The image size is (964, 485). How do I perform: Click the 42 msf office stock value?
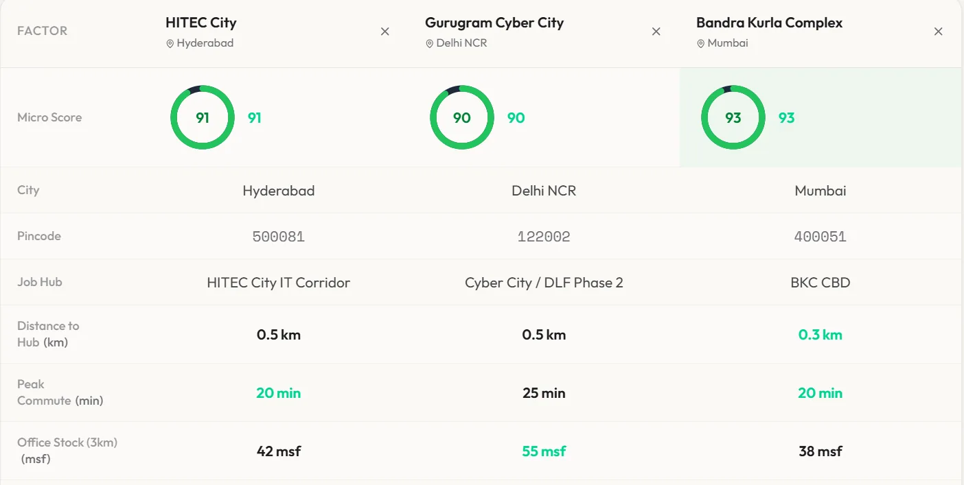[279, 451]
